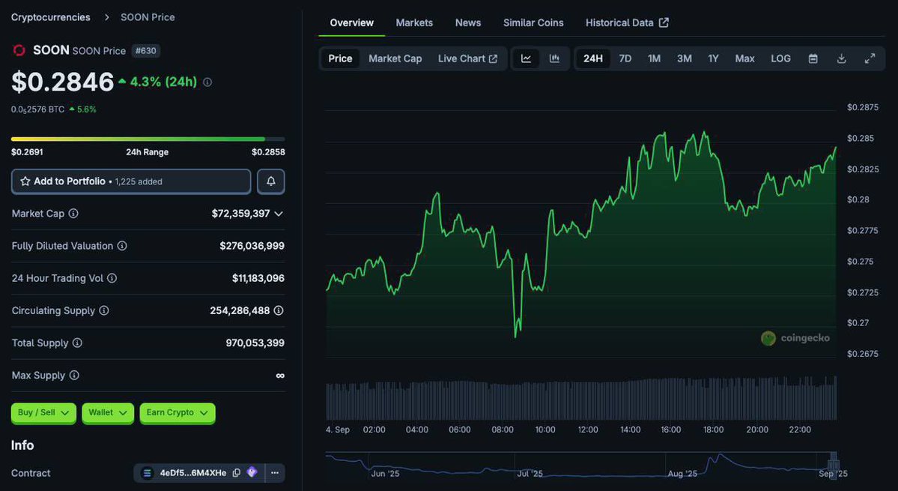Open the News tab

(468, 22)
